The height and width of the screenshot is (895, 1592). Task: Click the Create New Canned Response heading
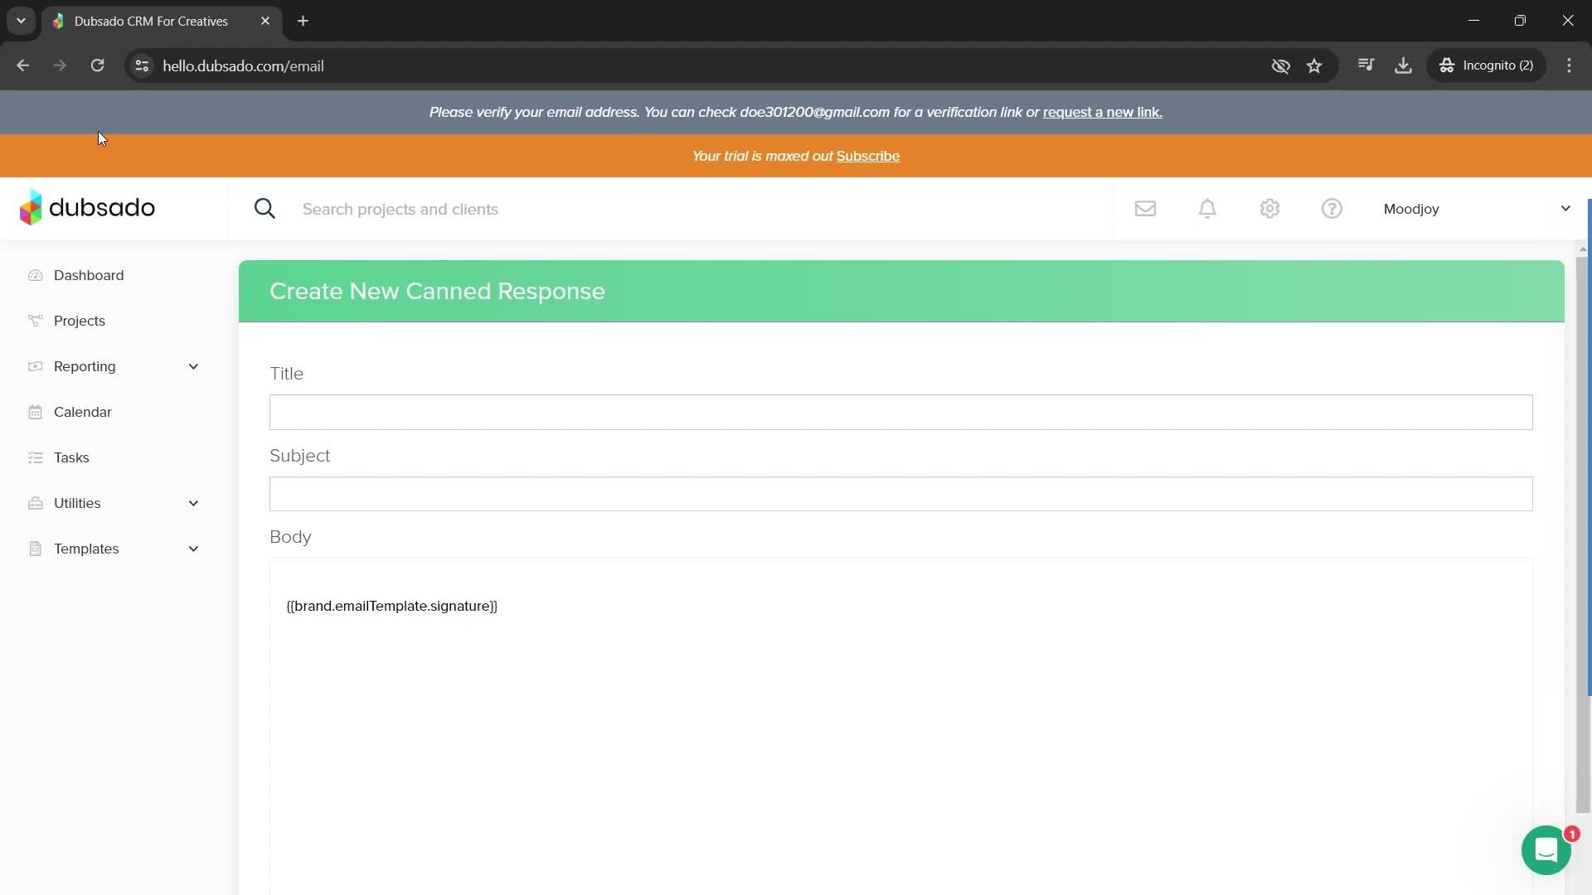437,291
